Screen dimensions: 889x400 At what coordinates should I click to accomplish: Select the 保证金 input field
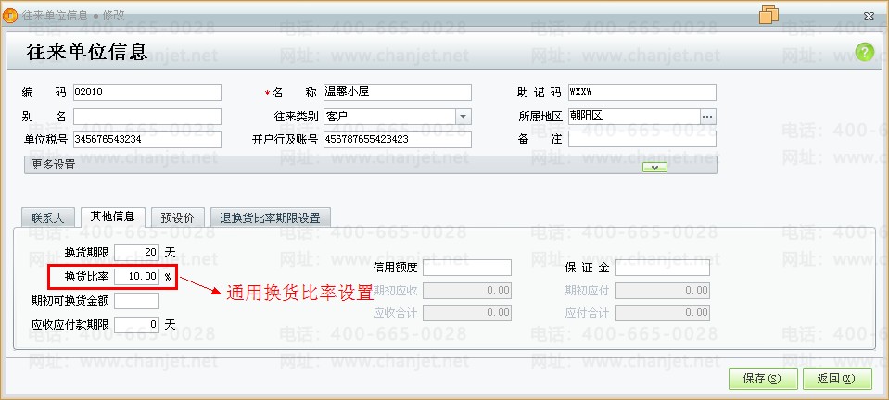(x=662, y=268)
